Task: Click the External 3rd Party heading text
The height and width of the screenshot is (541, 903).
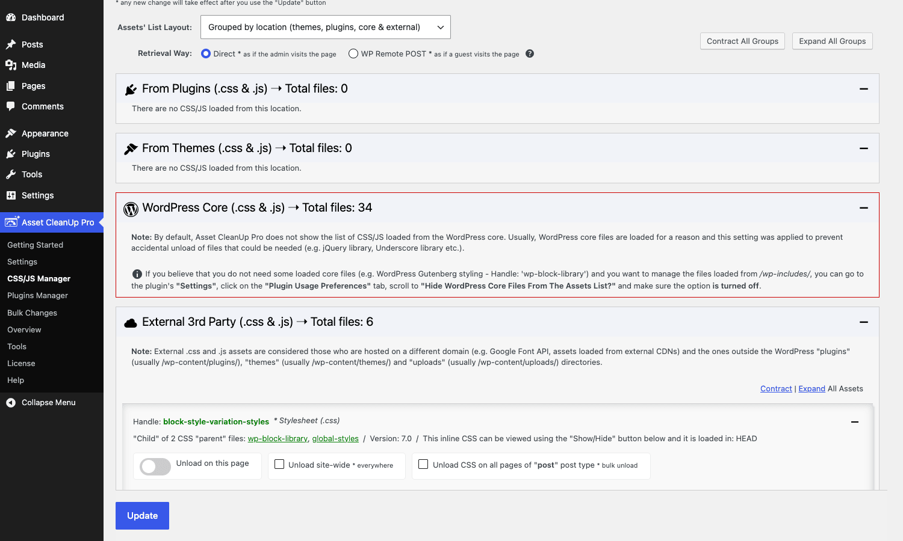Action: (258, 322)
